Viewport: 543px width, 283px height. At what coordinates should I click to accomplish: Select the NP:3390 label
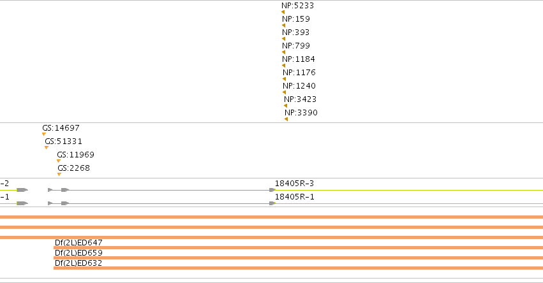pos(301,113)
